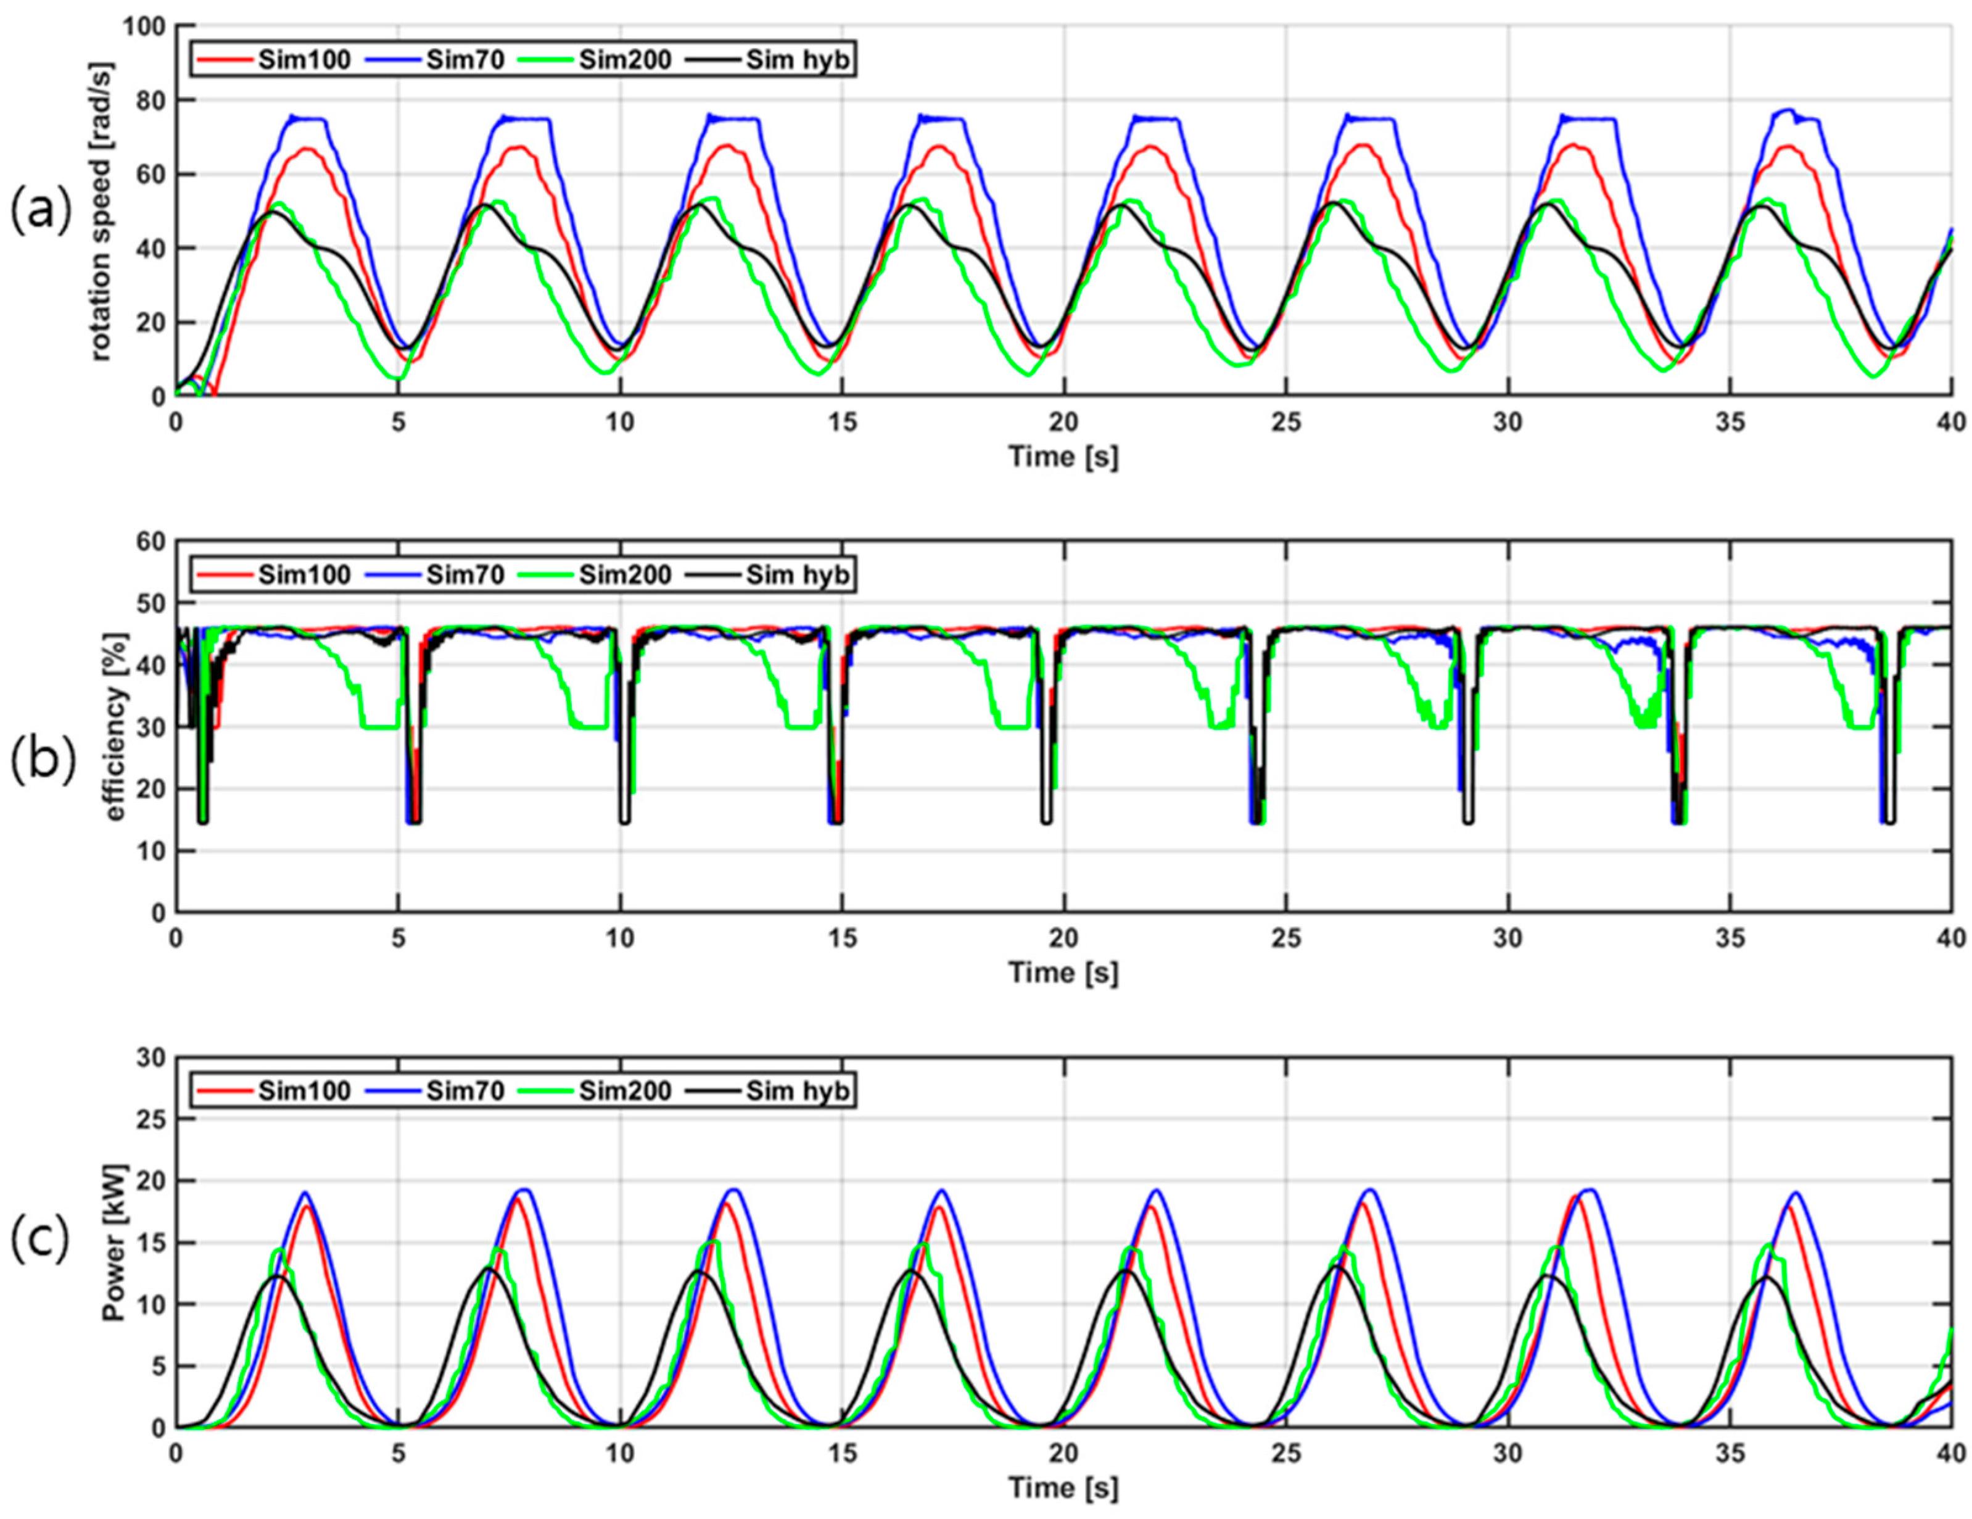
Task: Click the black Sim hyb line swatch in plot (b) legend
Action: point(712,575)
